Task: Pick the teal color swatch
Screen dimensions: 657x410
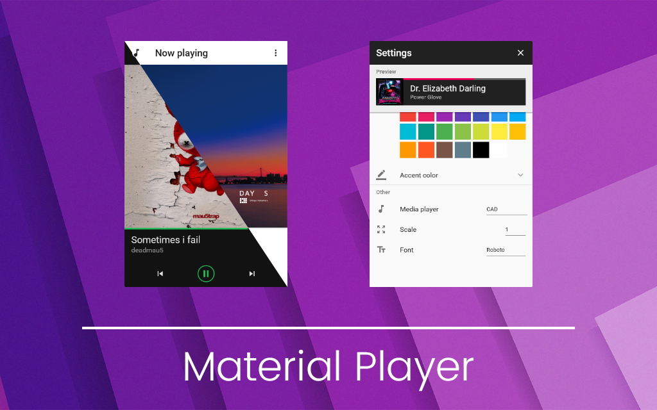Action: [x=426, y=131]
